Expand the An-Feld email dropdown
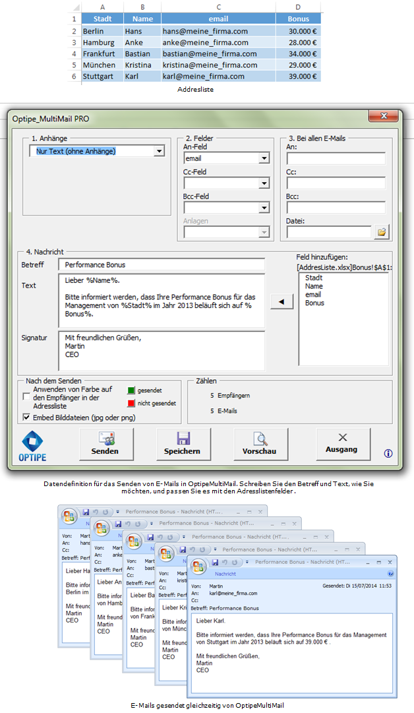This screenshot has width=414, height=713. point(264,158)
